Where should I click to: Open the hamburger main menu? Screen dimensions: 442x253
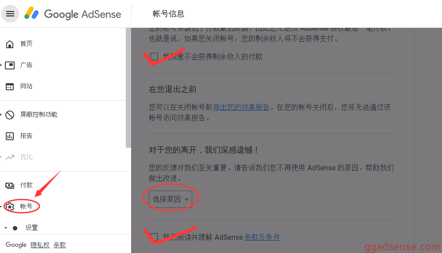pos(10,14)
